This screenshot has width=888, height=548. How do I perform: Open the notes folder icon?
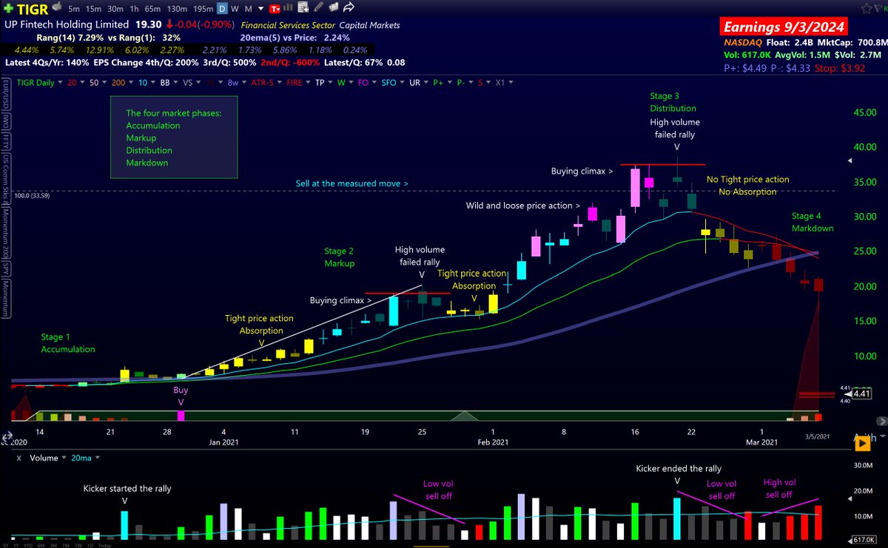(x=334, y=7)
